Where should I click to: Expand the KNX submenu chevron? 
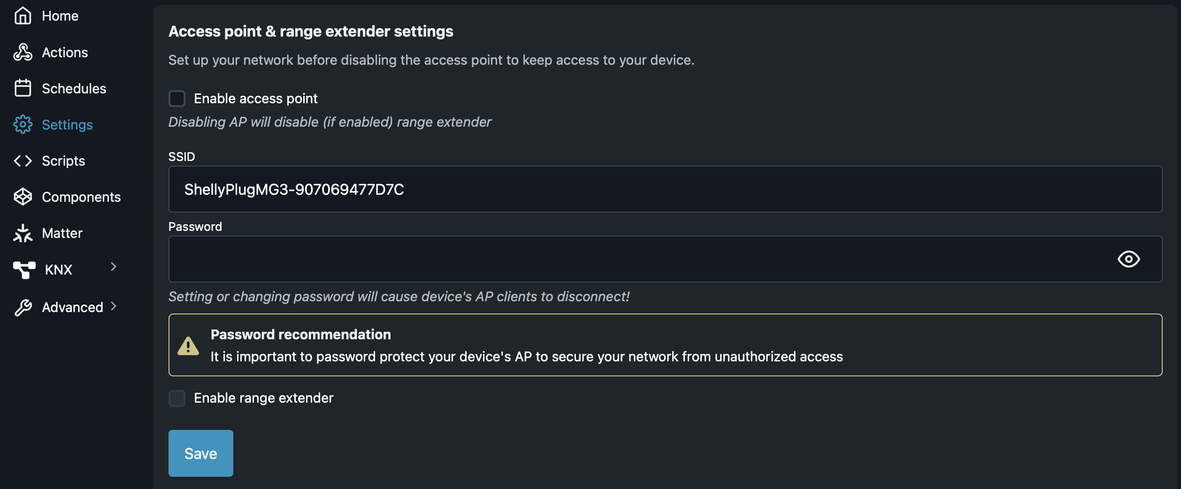click(x=113, y=267)
